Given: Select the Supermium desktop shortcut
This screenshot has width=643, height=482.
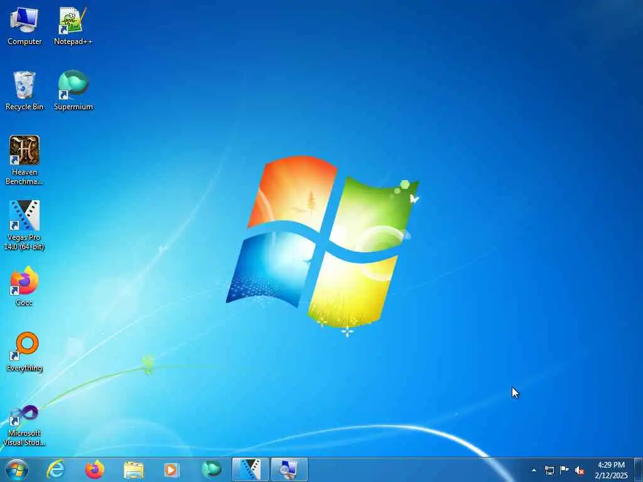Looking at the screenshot, I should pyautogui.click(x=73, y=90).
